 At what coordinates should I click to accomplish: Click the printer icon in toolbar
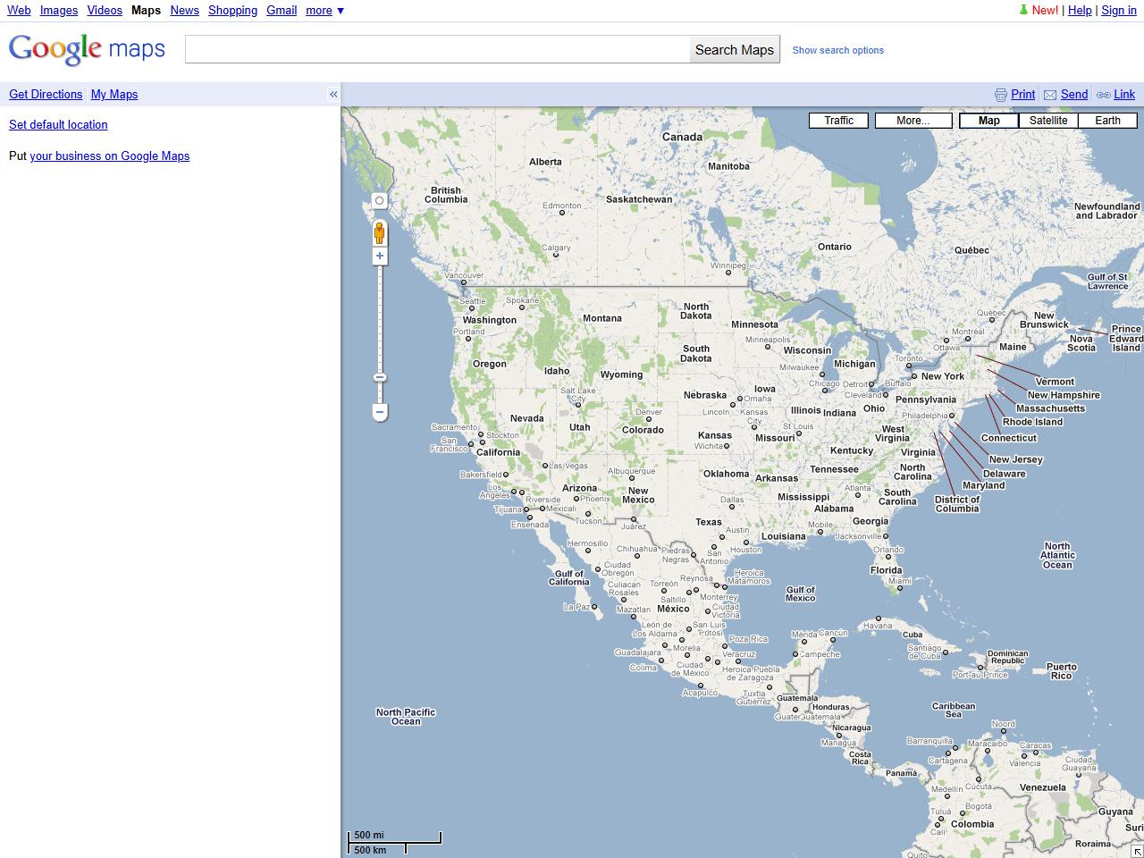pyautogui.click(x=1001, y=95)
